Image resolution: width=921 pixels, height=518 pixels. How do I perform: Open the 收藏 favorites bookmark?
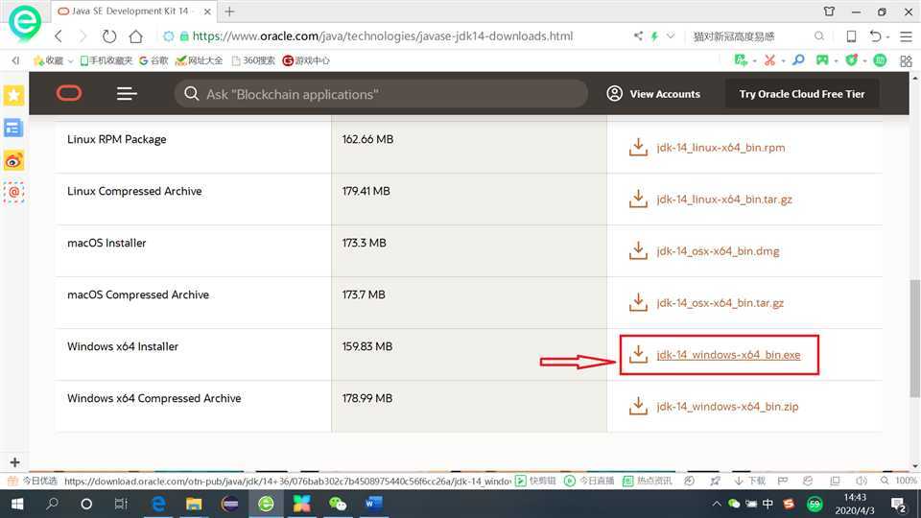click(x=49, y=60)
